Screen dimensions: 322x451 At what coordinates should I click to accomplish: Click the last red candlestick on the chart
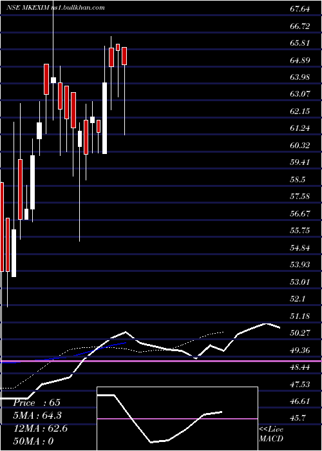(124, 56)
